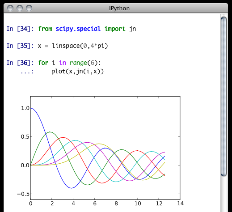This screenshot has height=212, width=232.
Task: Click the middle minimize window button
Action: (x=20, y=8)
